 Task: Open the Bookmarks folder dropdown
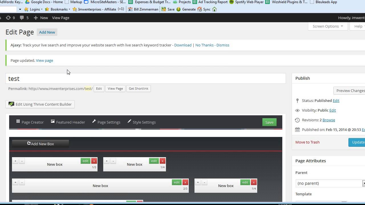pos(58,9)
